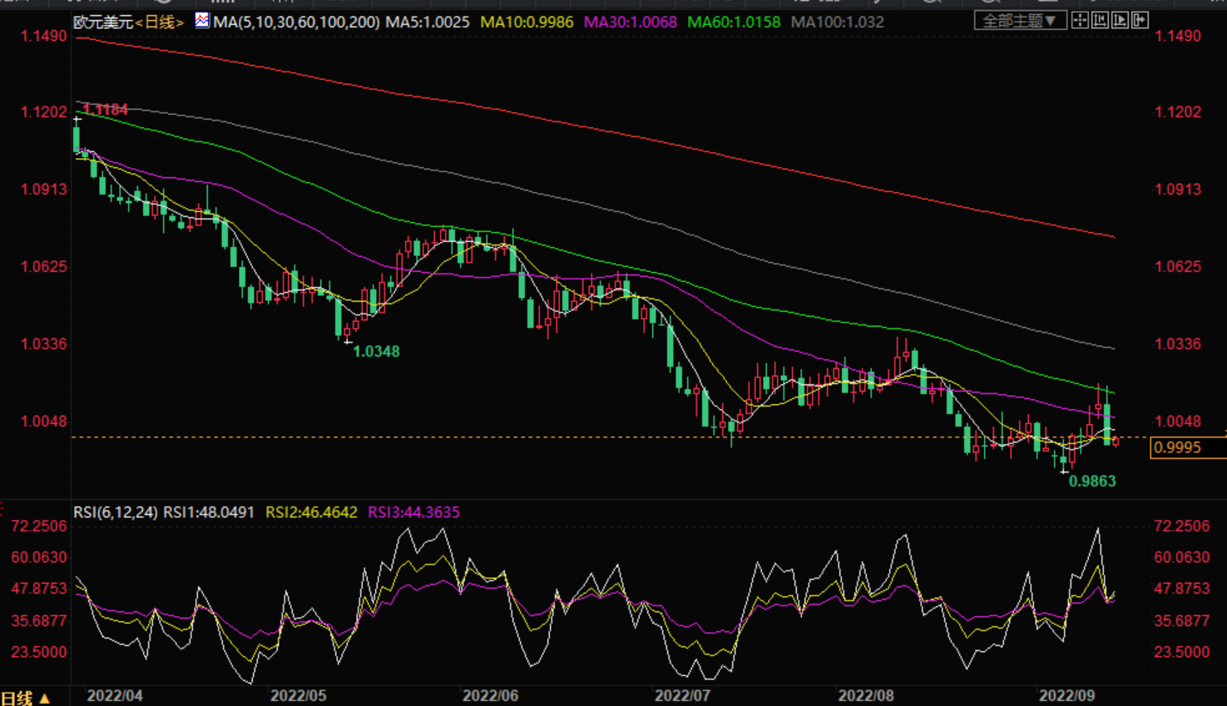Screen dimensions: 1227x706
Task: Click the crosshair cursor icon
Action: [x=1080, y=21]
